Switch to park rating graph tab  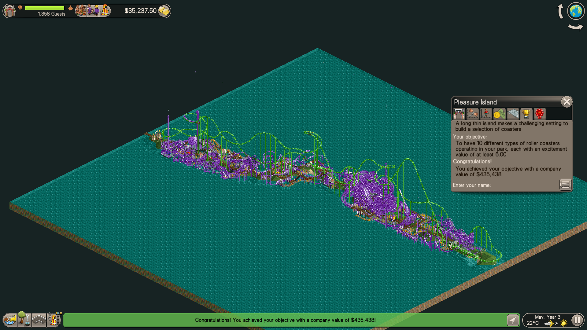tap(472, 114)
